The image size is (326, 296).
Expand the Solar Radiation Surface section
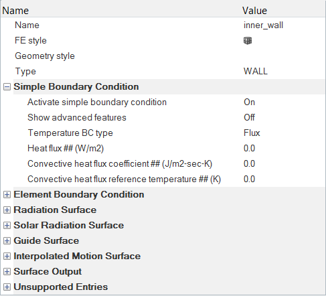coord(7,226)
